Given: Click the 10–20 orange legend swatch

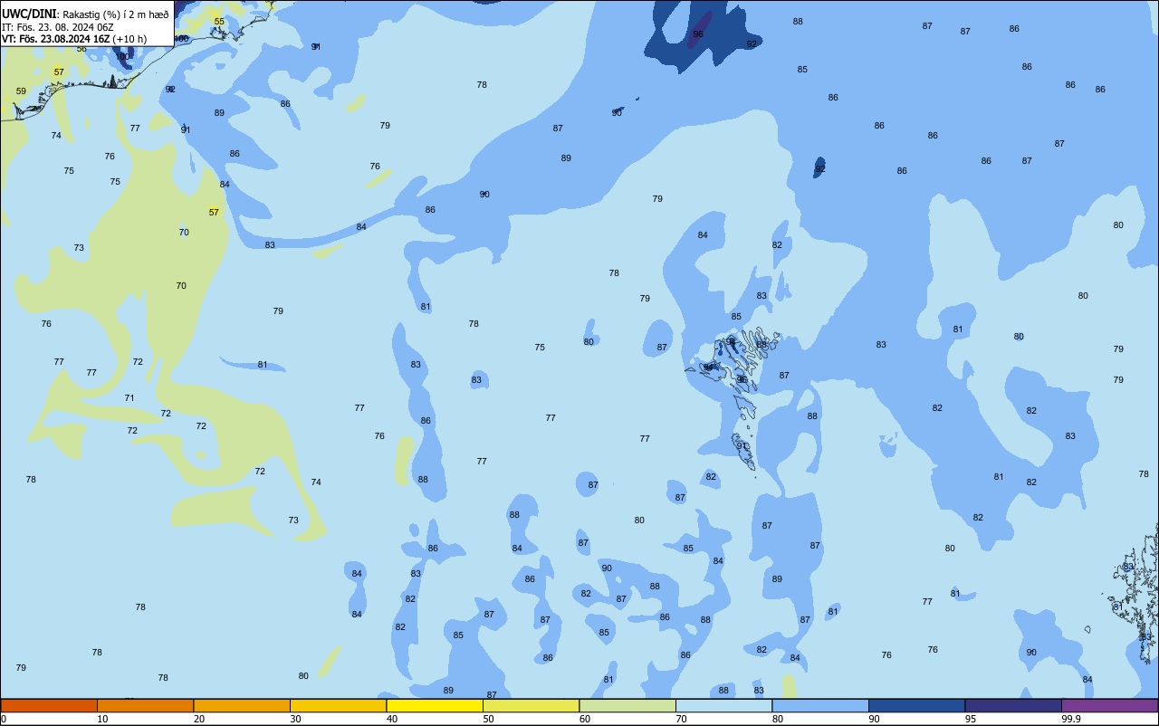Looking at the screenshot, I should click(x=145, y=705).
